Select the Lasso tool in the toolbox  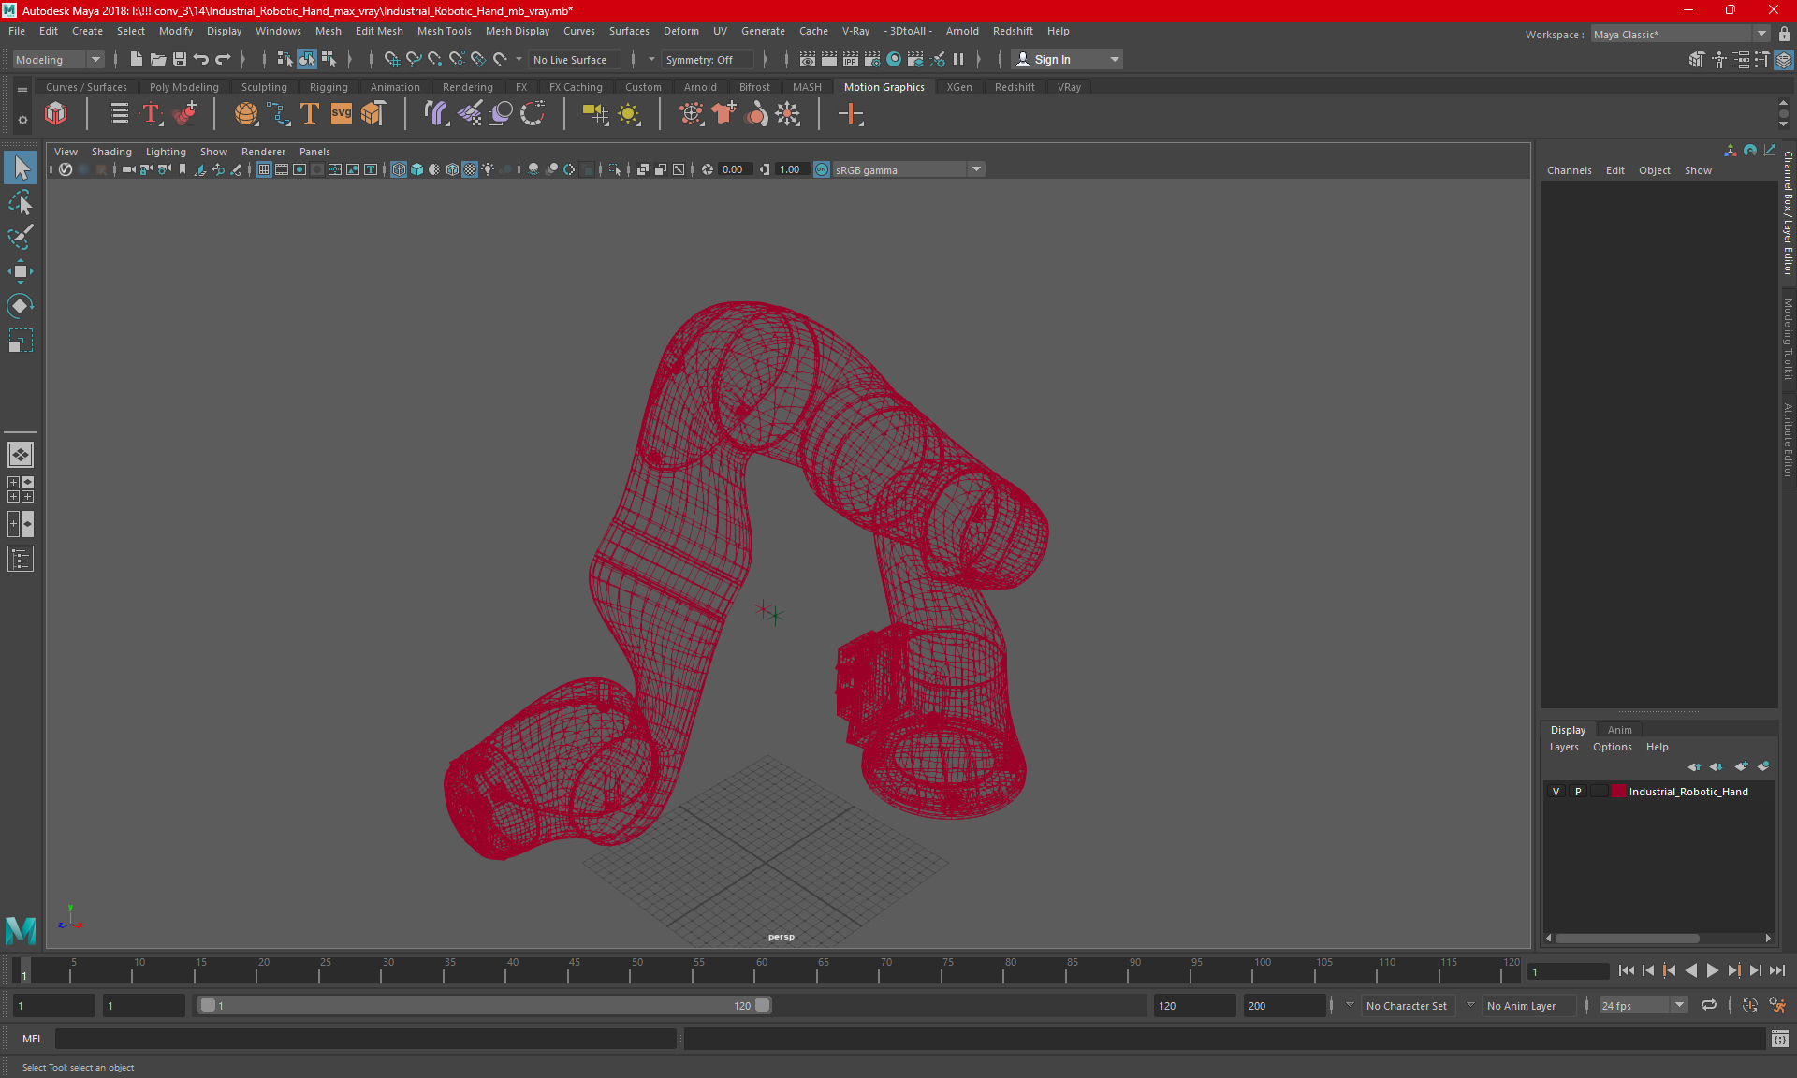[21, 203]
